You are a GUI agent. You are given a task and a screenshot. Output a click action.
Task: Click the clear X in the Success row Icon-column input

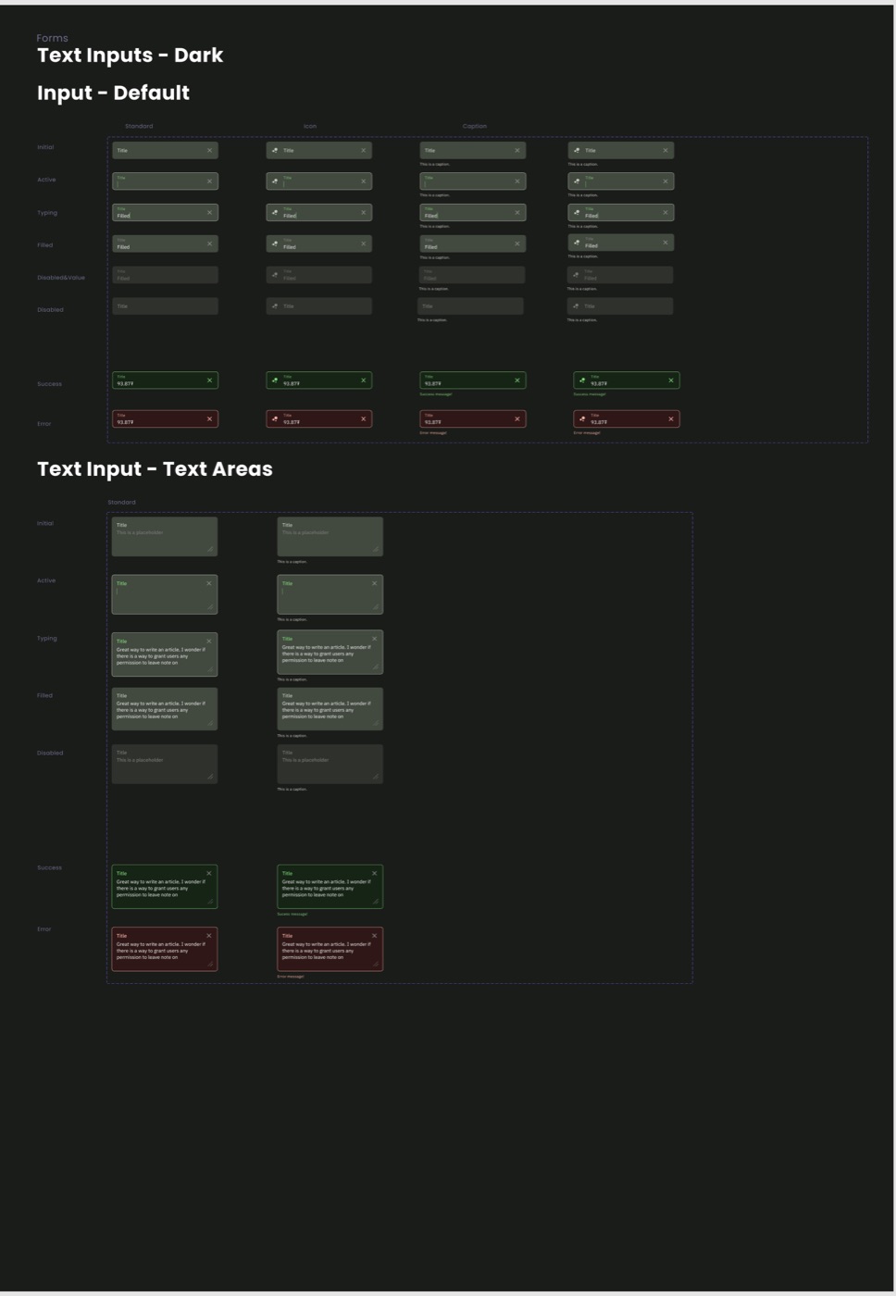click(x=363, y=380)
